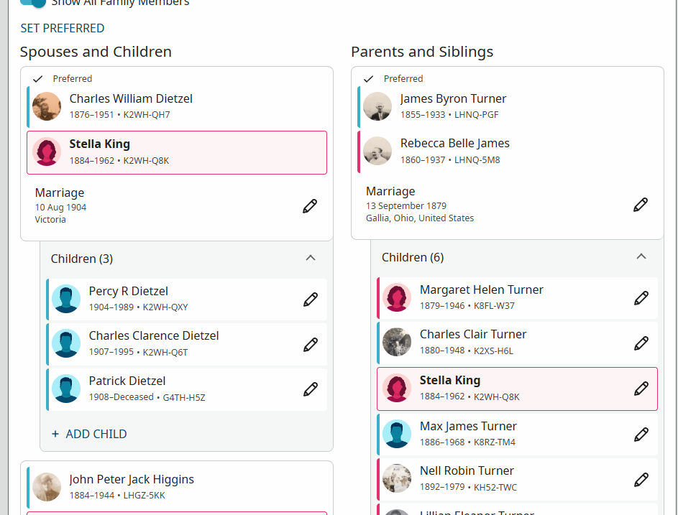View James Byron Turner's portrait photo

tap(377, 106)
